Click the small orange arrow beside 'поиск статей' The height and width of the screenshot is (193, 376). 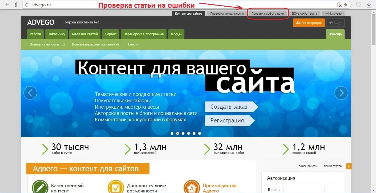[349, 166]
